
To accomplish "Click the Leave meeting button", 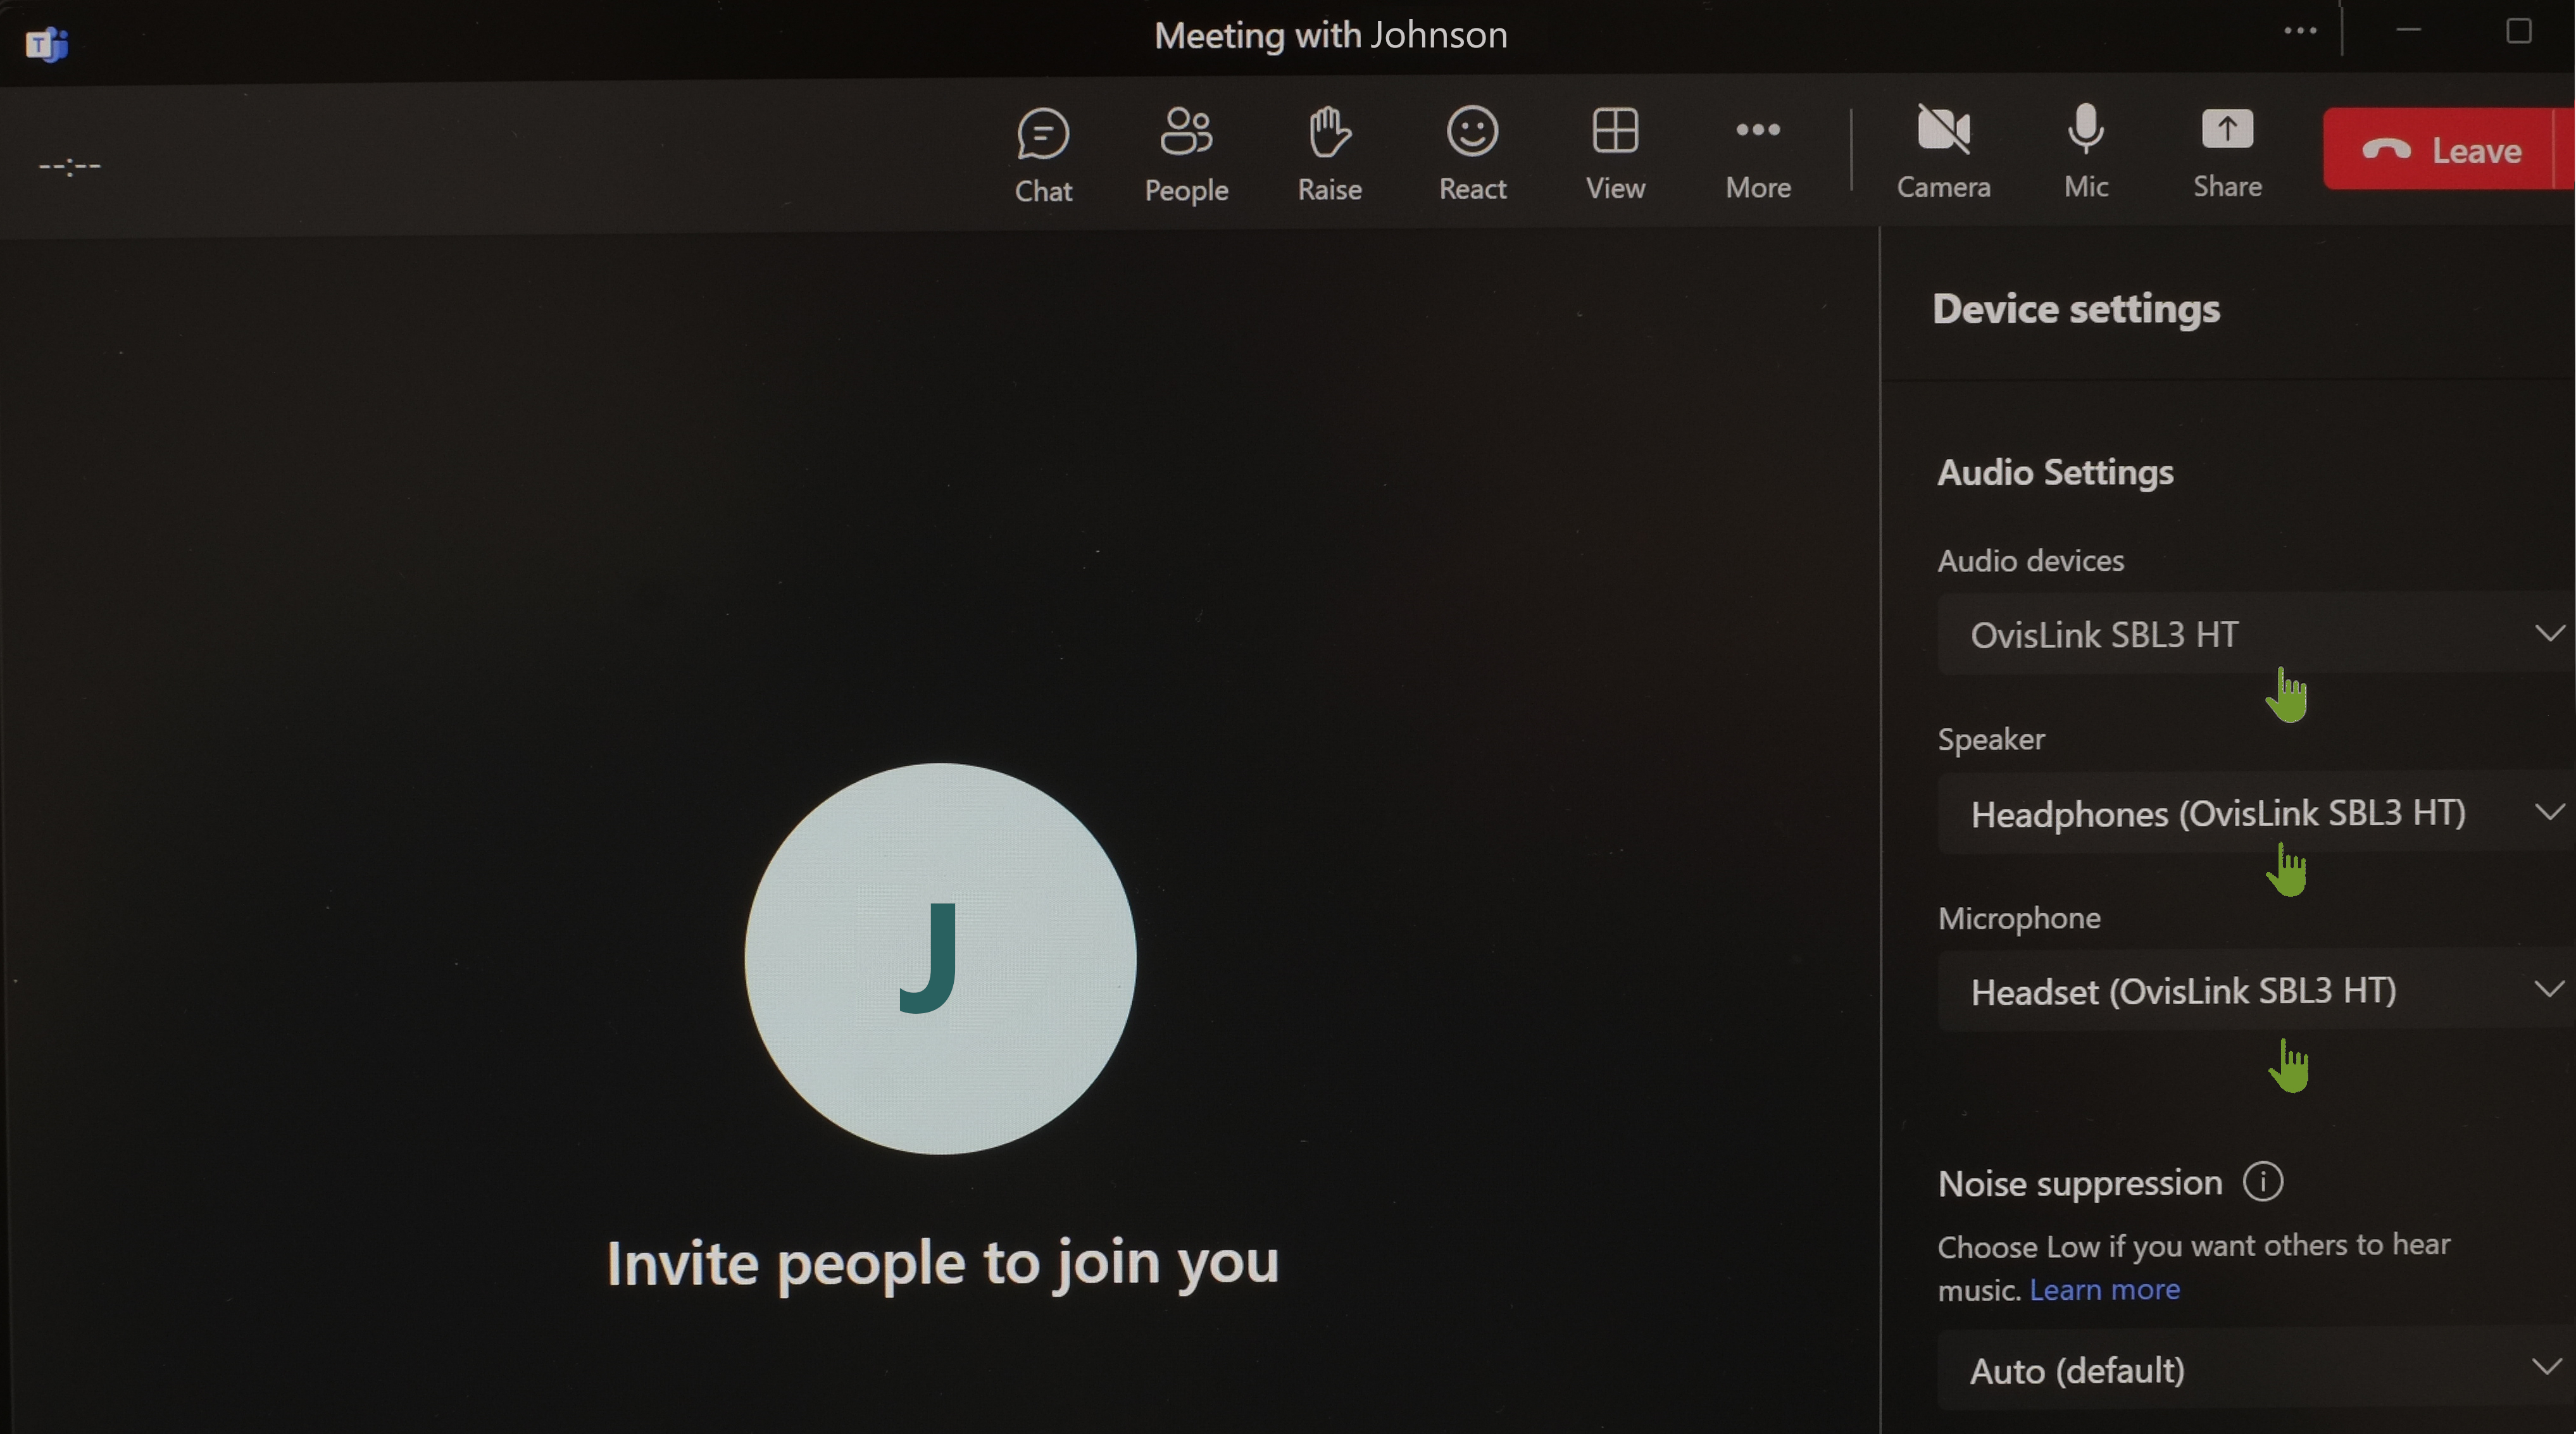I will tap(2447, 148).
